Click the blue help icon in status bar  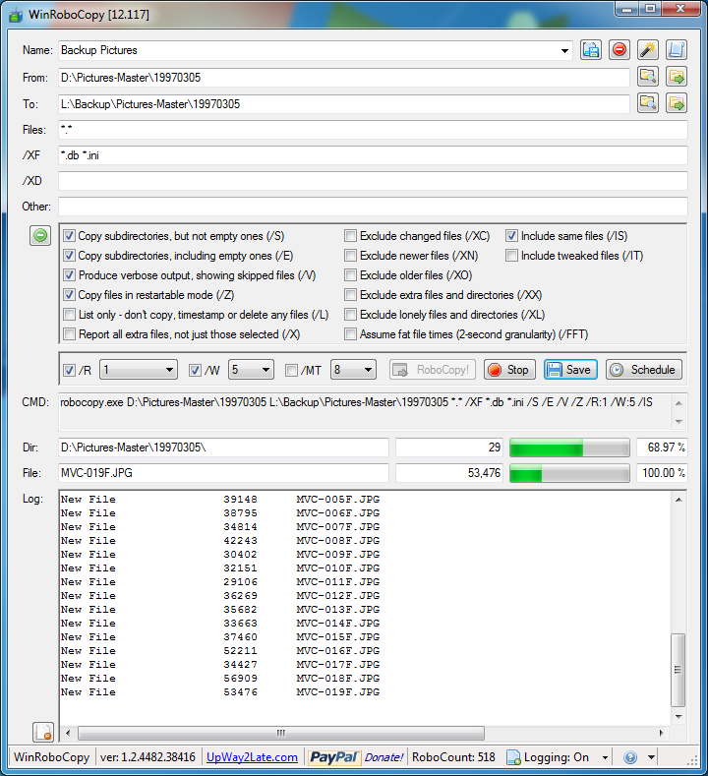coord(630,757)
